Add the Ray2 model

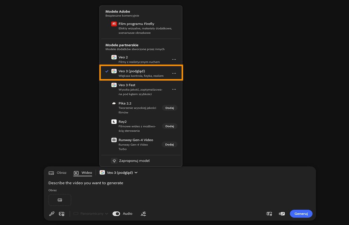pos(170,126)
